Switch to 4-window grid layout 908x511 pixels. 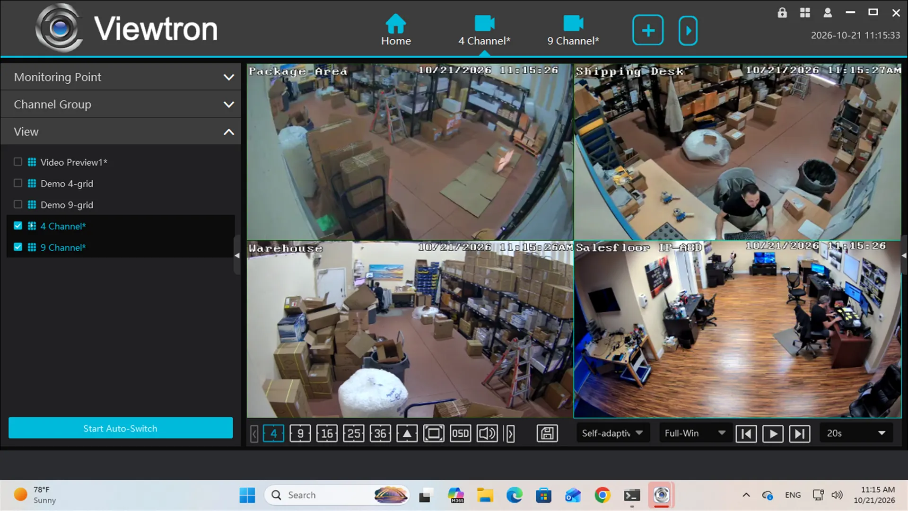pos(273,433)
